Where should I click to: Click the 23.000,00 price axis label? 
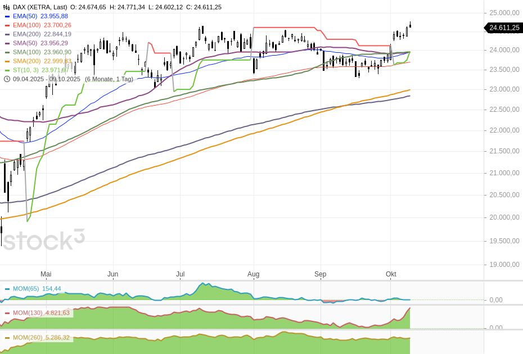pos(504,89)
